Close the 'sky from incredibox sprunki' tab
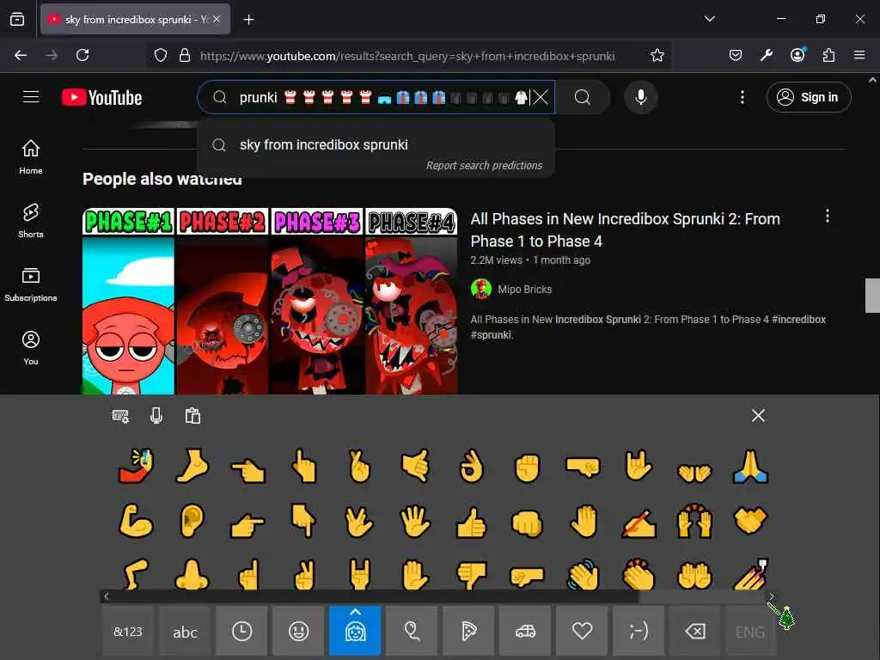The height and width of the screenshot is (660, 880). coord(217,19)
